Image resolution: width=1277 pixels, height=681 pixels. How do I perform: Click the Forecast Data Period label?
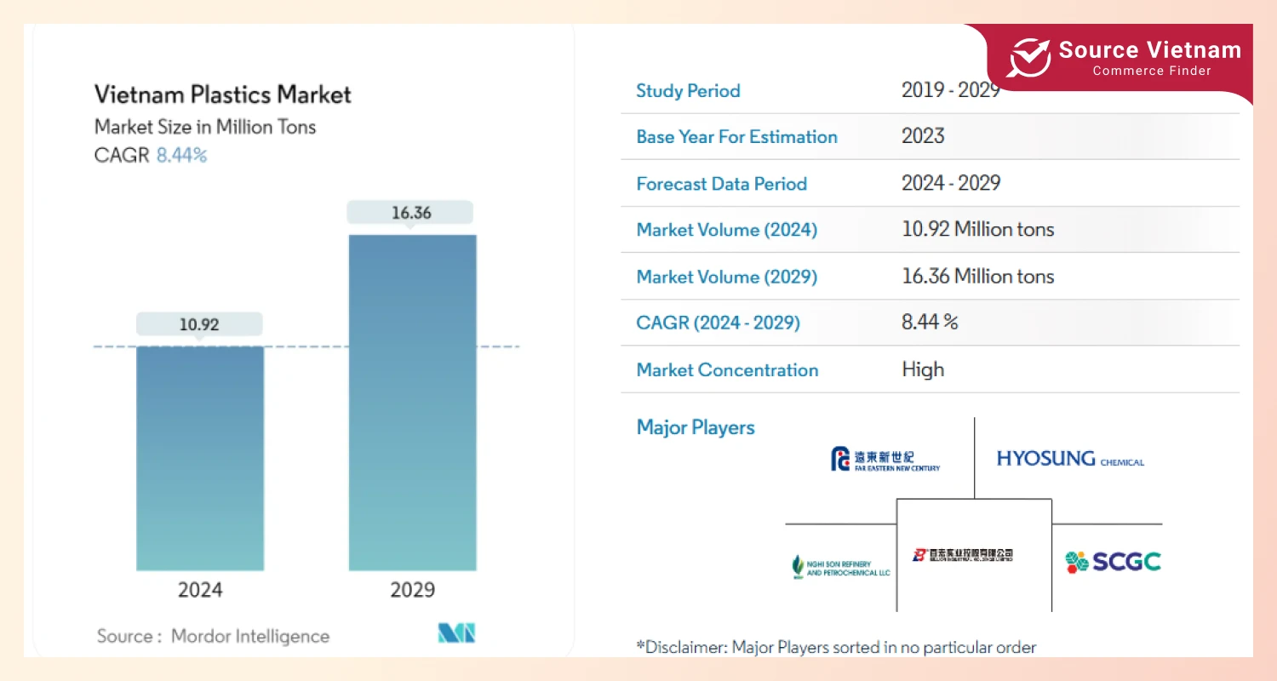[x=722, y=184]
